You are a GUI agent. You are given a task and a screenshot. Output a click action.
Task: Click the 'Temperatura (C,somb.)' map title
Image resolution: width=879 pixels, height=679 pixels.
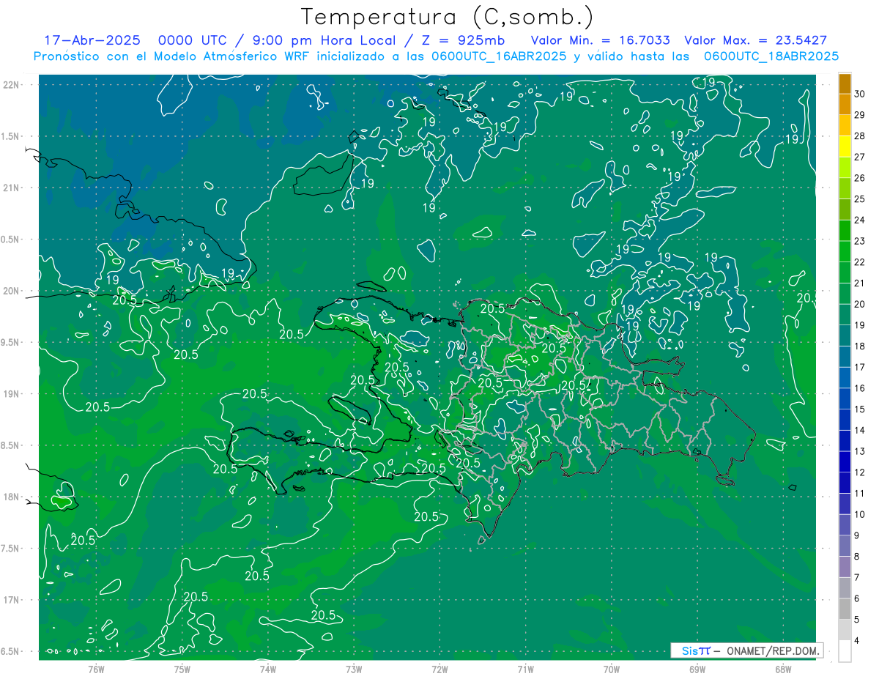tap(448, 17)
